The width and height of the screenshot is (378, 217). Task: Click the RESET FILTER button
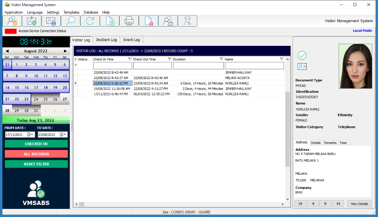click(x=36, y=164)
